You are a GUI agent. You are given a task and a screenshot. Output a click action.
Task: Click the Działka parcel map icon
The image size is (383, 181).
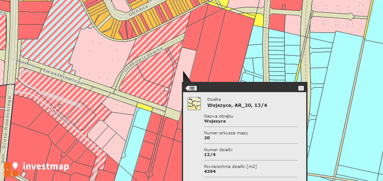point(194,103)
